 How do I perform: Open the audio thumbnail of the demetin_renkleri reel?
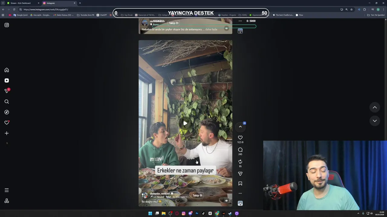point(240,203)
